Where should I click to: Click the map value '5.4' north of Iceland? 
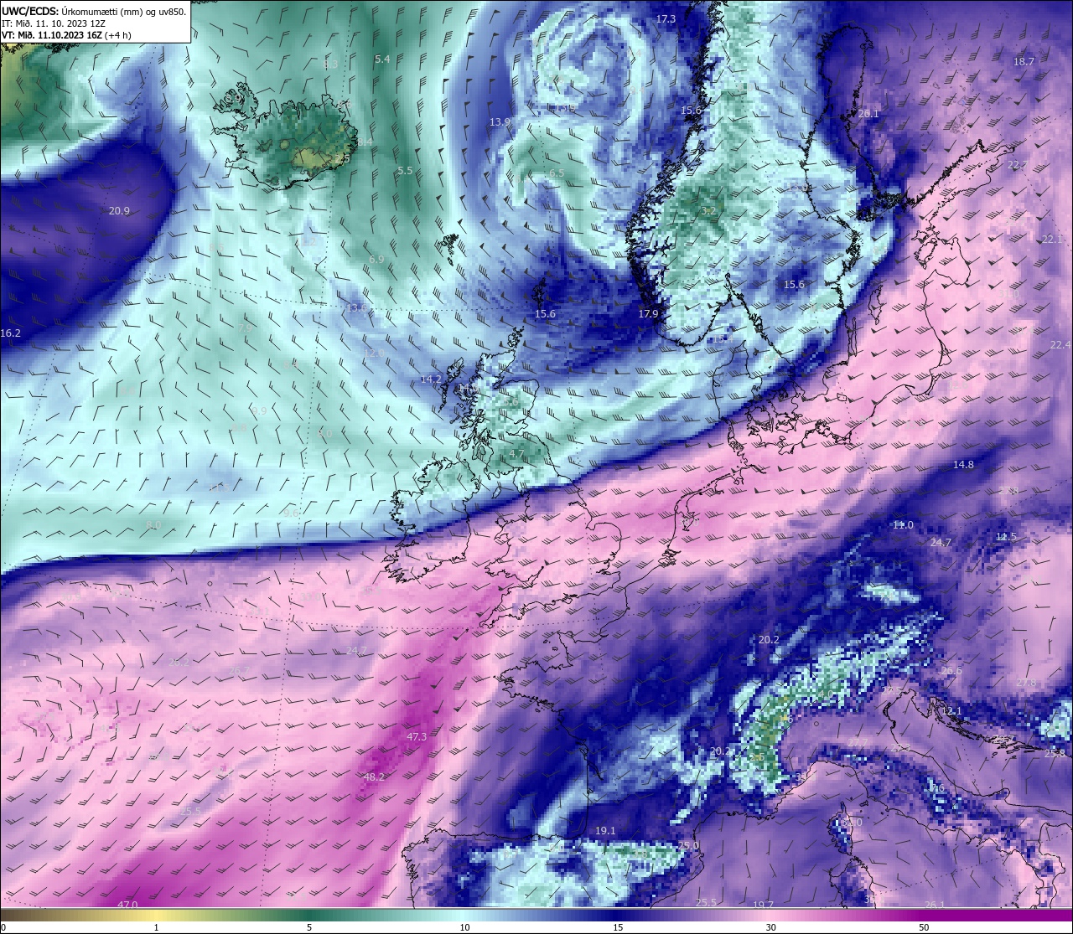tap(382, 59)
